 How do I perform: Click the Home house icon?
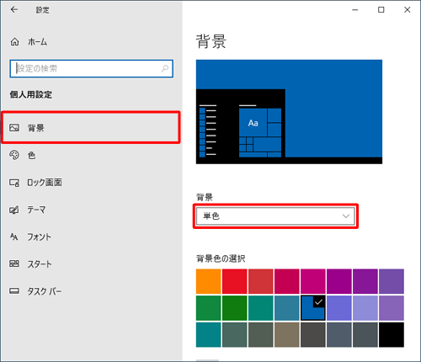(14, 42)
